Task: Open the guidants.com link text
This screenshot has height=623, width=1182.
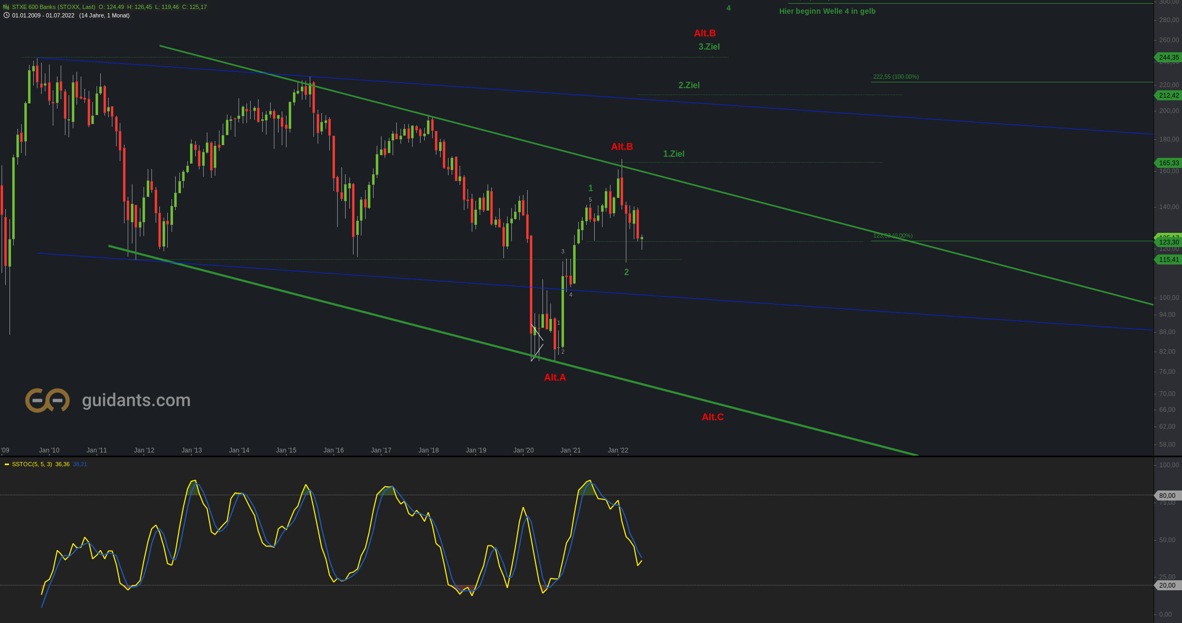Action: [136, 400]
